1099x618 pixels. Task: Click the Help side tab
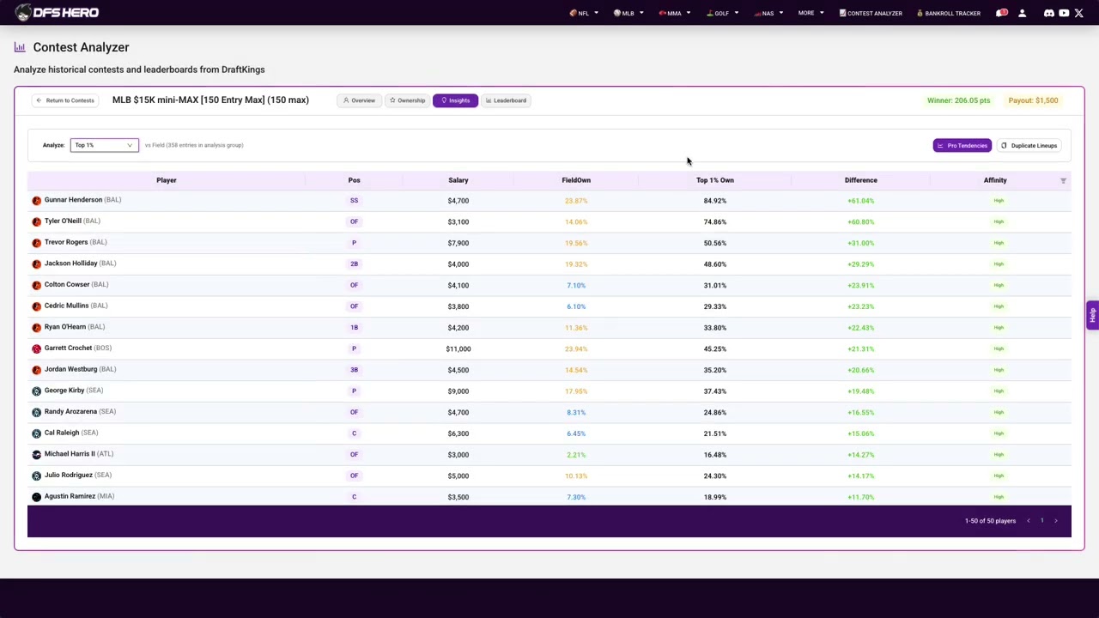tap(1092, 315)
